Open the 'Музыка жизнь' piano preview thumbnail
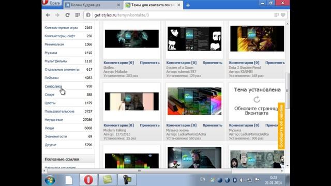The height and width of the screenshot is (186, 331). click(x=194, y=101)
